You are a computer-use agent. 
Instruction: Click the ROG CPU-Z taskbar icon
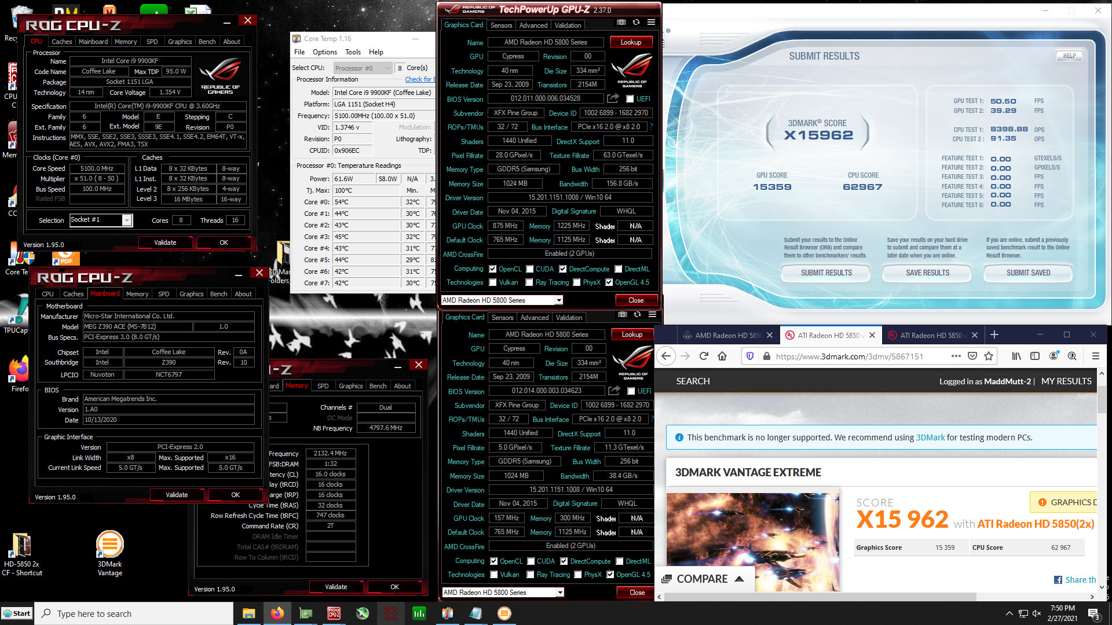coord(334,613)
